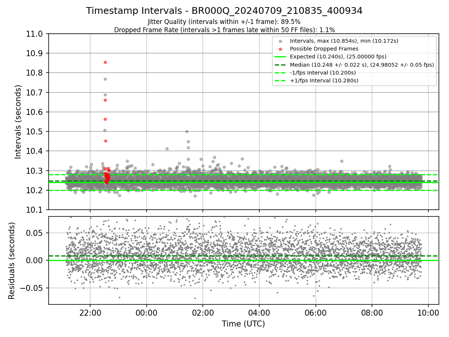Image resolution: width=449 pixels, height=337 pixels.
Task: Click legend entry "Expected (10.240s), (25.00000 fps)"
Action: (338, 57)
